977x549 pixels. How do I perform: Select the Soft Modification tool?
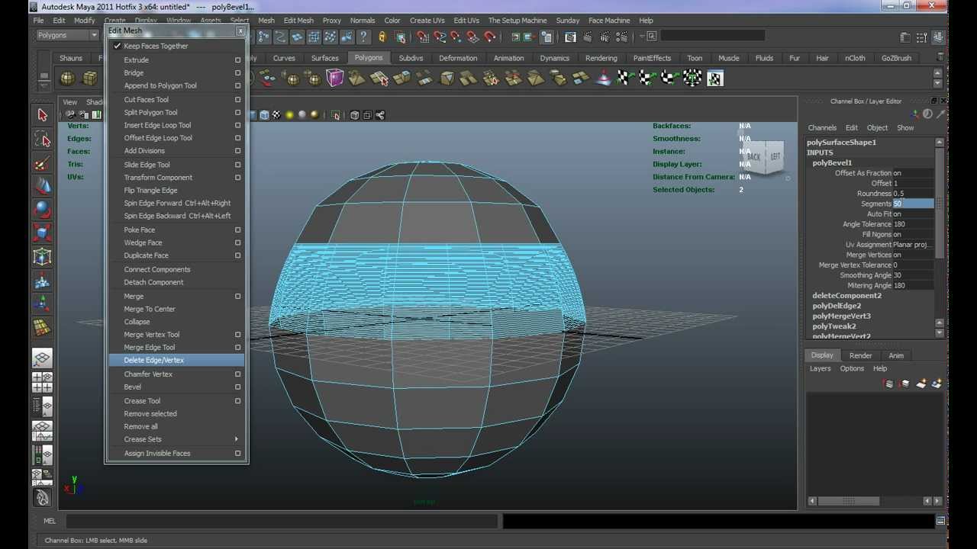[42, 281]
